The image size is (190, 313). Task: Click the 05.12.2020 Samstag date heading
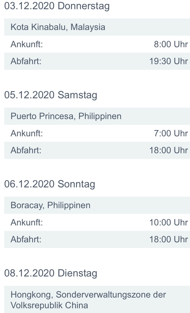51,95
